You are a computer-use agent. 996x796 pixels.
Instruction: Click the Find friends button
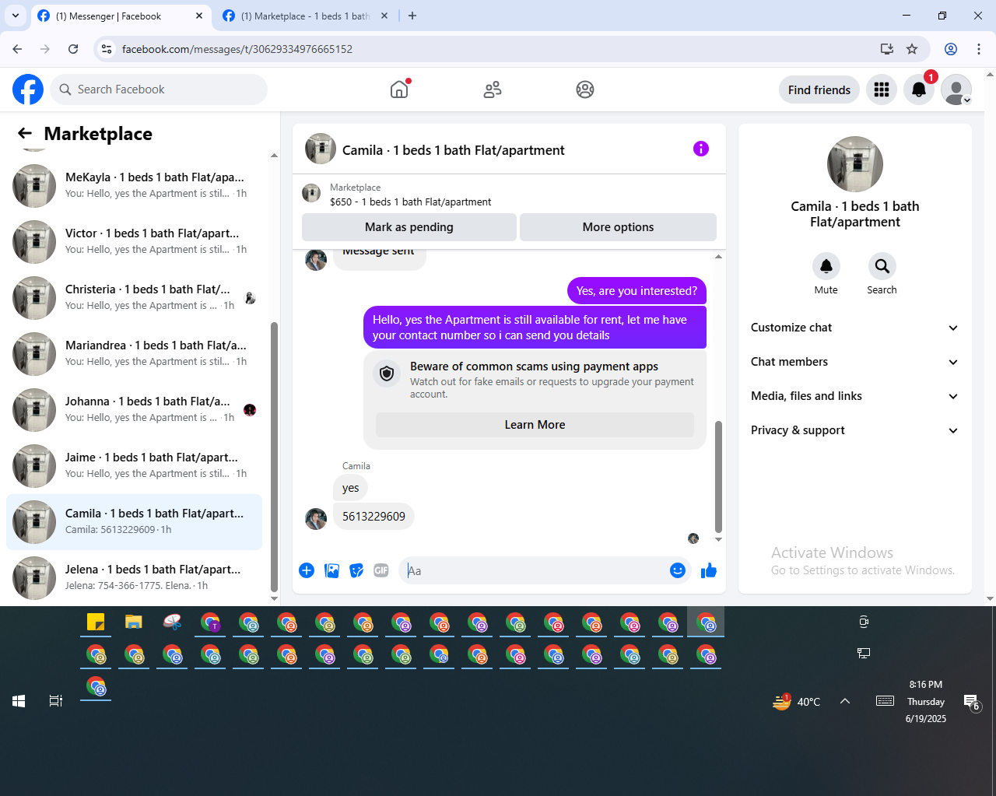coord(819,89)
